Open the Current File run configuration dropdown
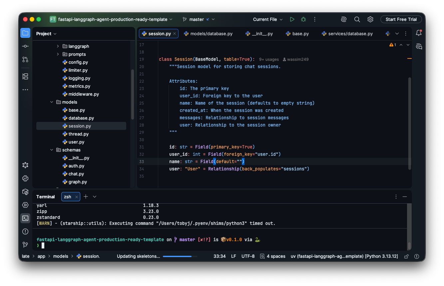 (x=268, y=19)
